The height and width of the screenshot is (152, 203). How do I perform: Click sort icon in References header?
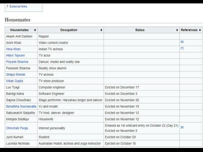(x=200, y=30)
